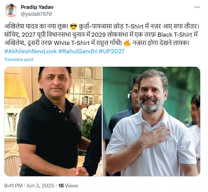Click Pradip Yadav's profile avatar
Viewport: 208px width, 192px height.
tap(11, 10)
